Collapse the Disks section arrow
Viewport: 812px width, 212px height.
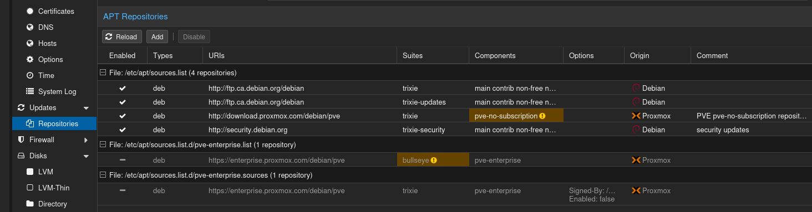(86, 156)
